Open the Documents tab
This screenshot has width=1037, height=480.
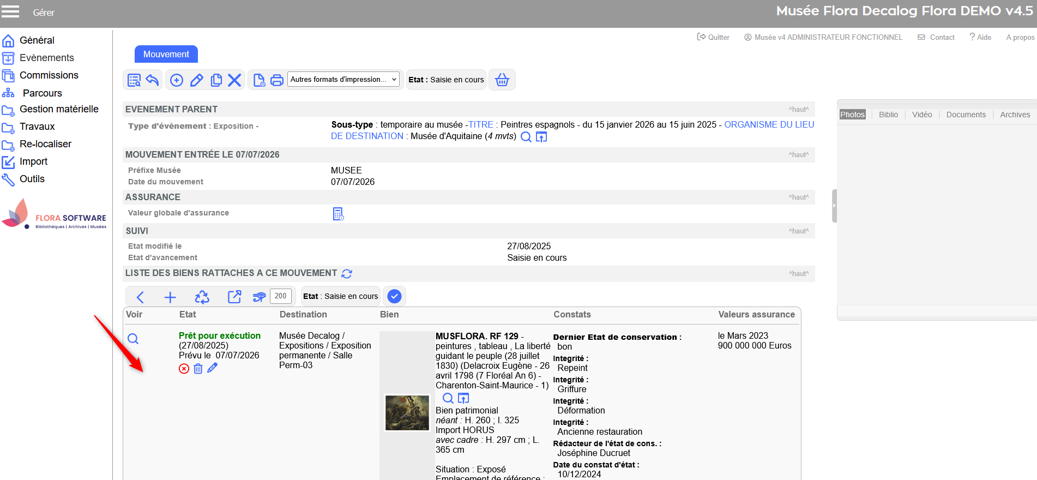click(966, 115)
